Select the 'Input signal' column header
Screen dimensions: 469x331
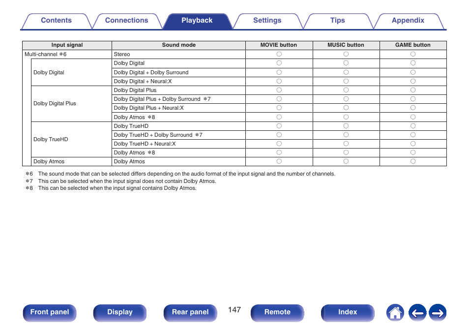click(x=67, y=45)
